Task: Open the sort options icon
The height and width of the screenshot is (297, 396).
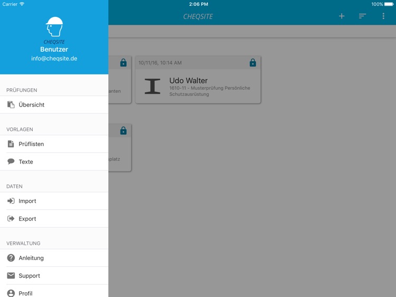Action: click(x=362, y=16)
